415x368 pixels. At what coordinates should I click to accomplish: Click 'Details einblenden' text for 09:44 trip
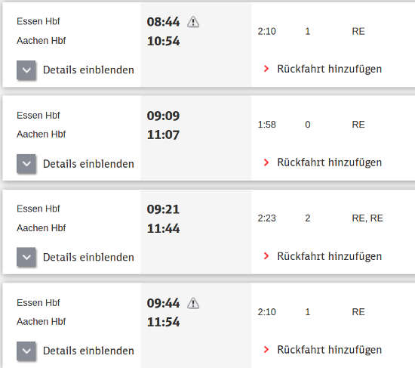point(88,351)
